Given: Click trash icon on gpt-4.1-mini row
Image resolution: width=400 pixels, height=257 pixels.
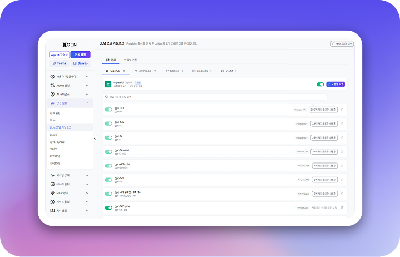Looking at the screenshot, I should click(342, 166).
